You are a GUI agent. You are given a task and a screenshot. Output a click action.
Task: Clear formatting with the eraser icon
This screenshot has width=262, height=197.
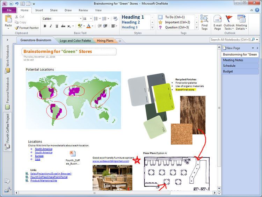point(115,19)
